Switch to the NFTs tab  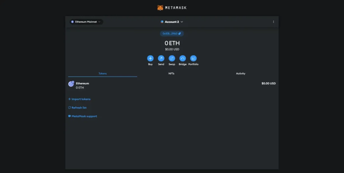(x=171, y=74)
